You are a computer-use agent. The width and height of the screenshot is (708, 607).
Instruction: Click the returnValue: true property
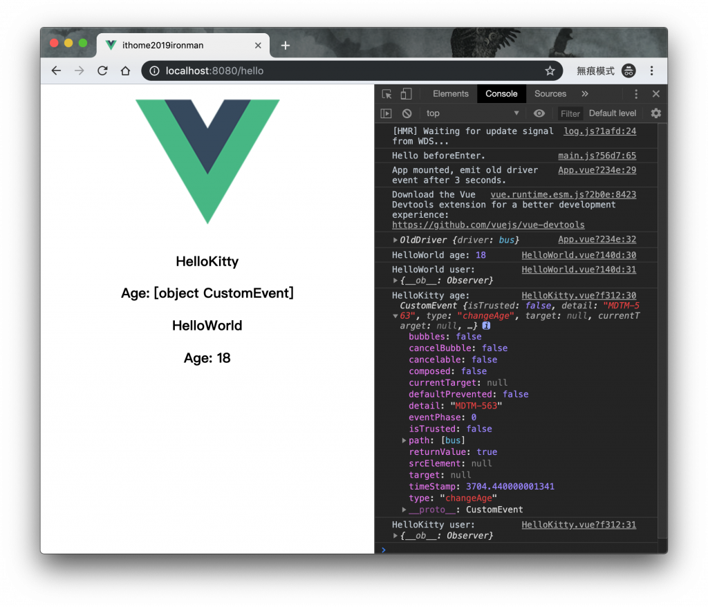(x=453, y=452)
